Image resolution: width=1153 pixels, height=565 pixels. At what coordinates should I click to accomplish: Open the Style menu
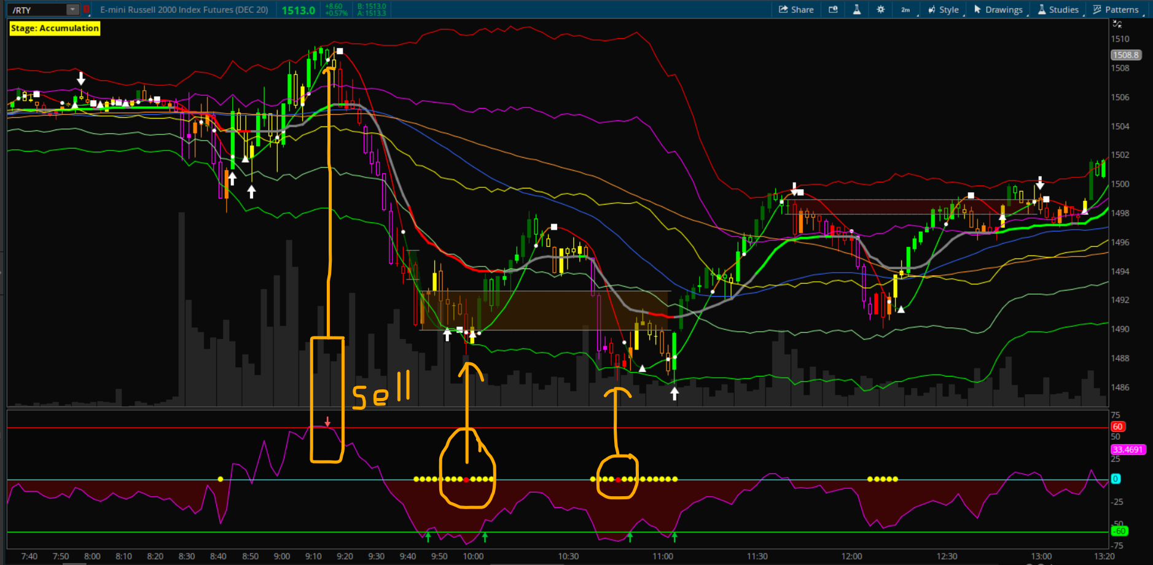(944, 10)
